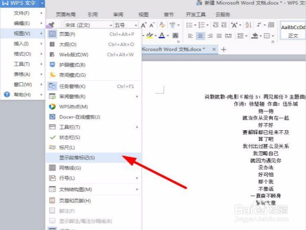
Task: Click the 页面布局 ribbon tab
Action: coord(66,14)
